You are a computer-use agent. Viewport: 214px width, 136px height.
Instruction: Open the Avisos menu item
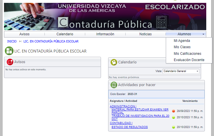24,34
